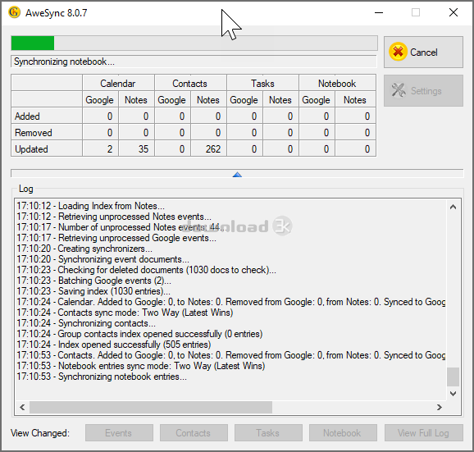Screen dimensions: 474x452
Task: Click log line 'Checking for deleted documents'
Action: point(146,270)
